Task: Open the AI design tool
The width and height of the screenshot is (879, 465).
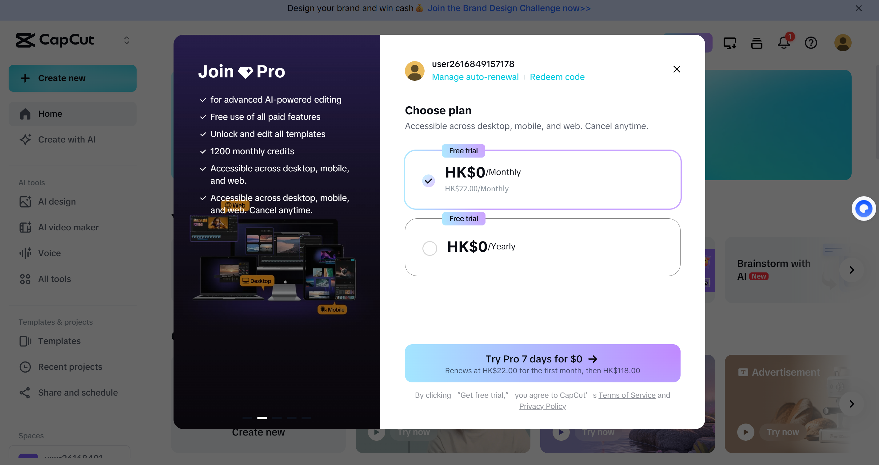Action: tap(57, 202)
